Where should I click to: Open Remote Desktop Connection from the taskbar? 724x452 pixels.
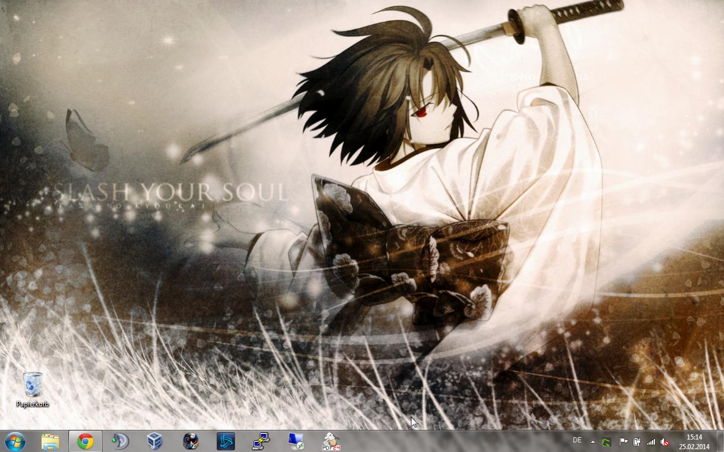pyautogui.click(x=296, y=441)
